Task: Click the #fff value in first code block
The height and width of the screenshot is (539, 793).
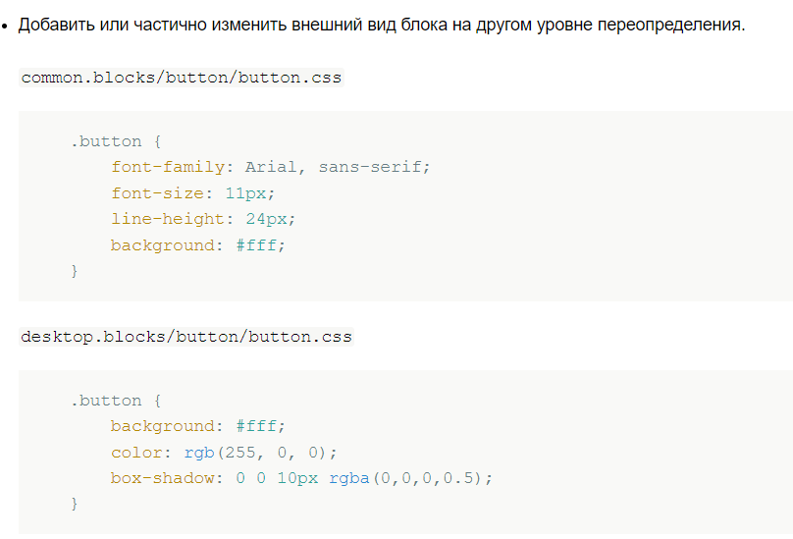Action: (256, 245)
